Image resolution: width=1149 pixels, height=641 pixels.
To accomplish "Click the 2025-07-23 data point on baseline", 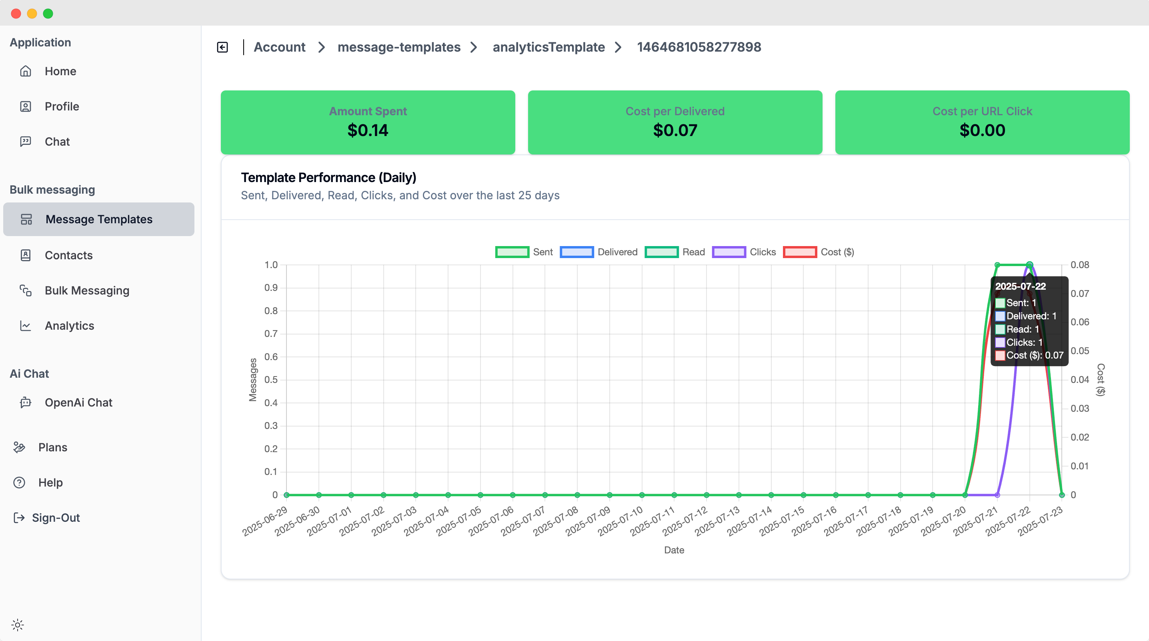I will (x=1061, y=495).
